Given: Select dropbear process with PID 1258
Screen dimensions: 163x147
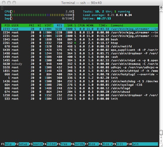Looking at the screenshot, I should pos(80,95).
